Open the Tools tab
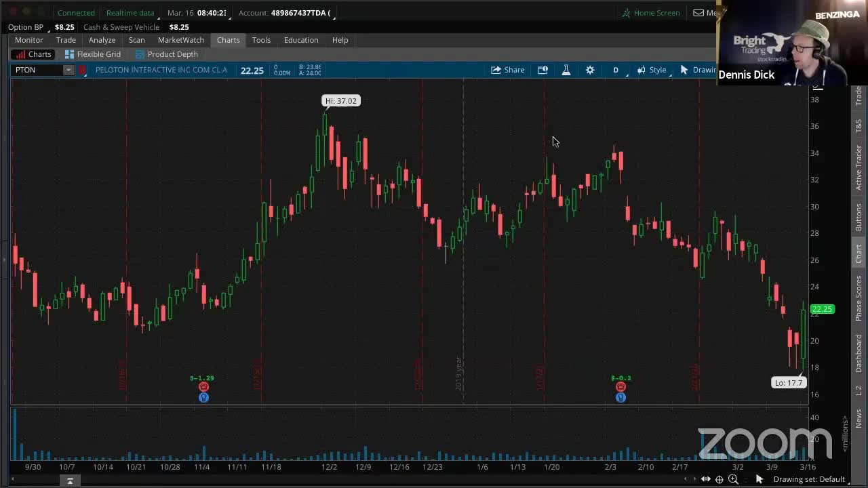 (x=261, y=40)
